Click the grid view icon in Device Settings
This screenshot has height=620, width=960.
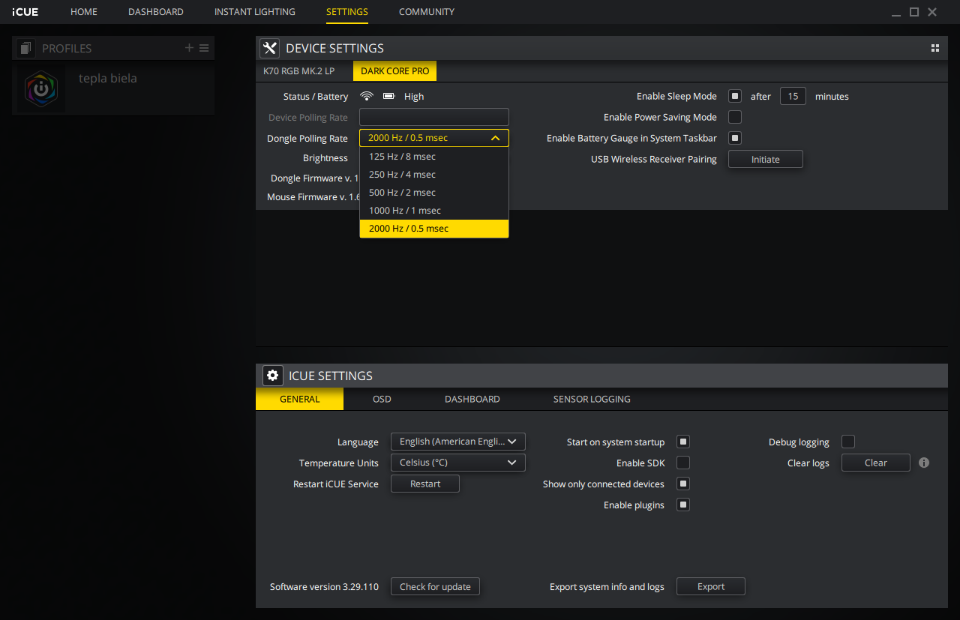click(935, 48)
